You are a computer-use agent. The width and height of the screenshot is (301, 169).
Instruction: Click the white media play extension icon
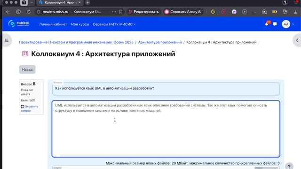point(264,12)
